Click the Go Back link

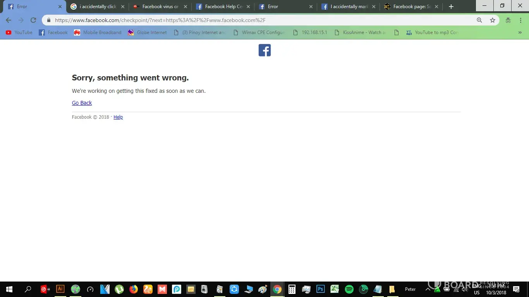click(x=82, y=103)
